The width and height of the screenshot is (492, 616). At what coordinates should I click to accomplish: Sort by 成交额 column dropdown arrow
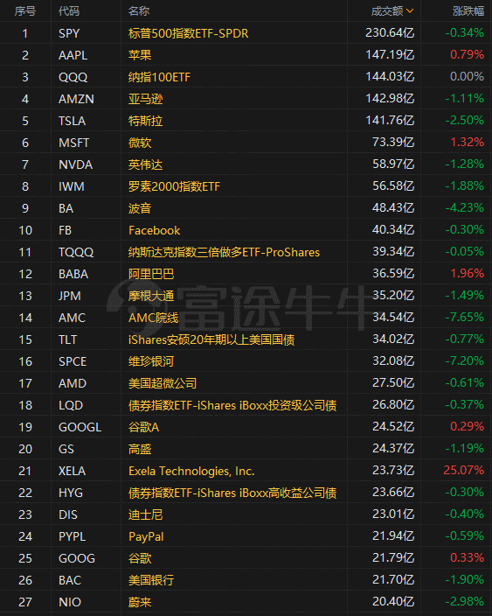(410, 11)
